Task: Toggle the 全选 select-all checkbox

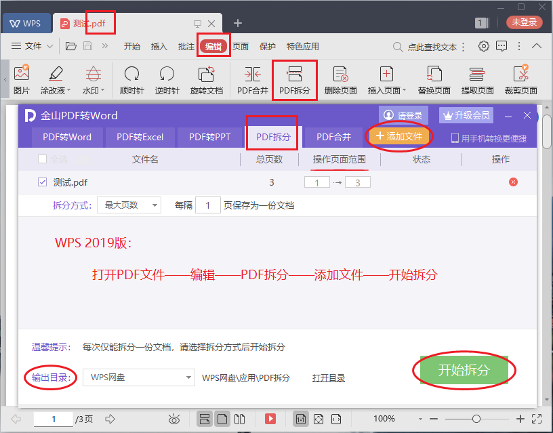Action: 43,159
